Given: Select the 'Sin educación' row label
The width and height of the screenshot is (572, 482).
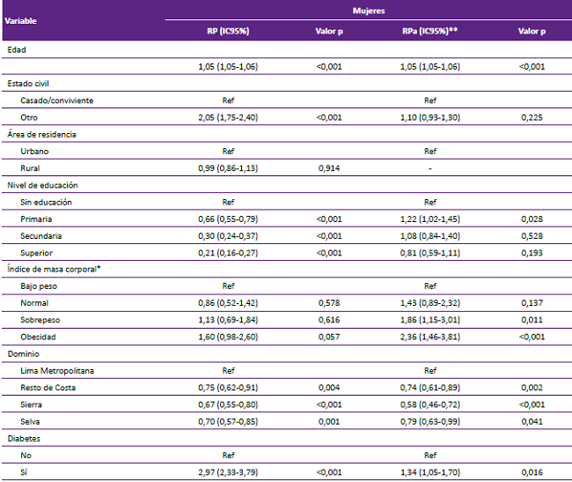Looking at the screenshot, I should [x=46, y=202].
